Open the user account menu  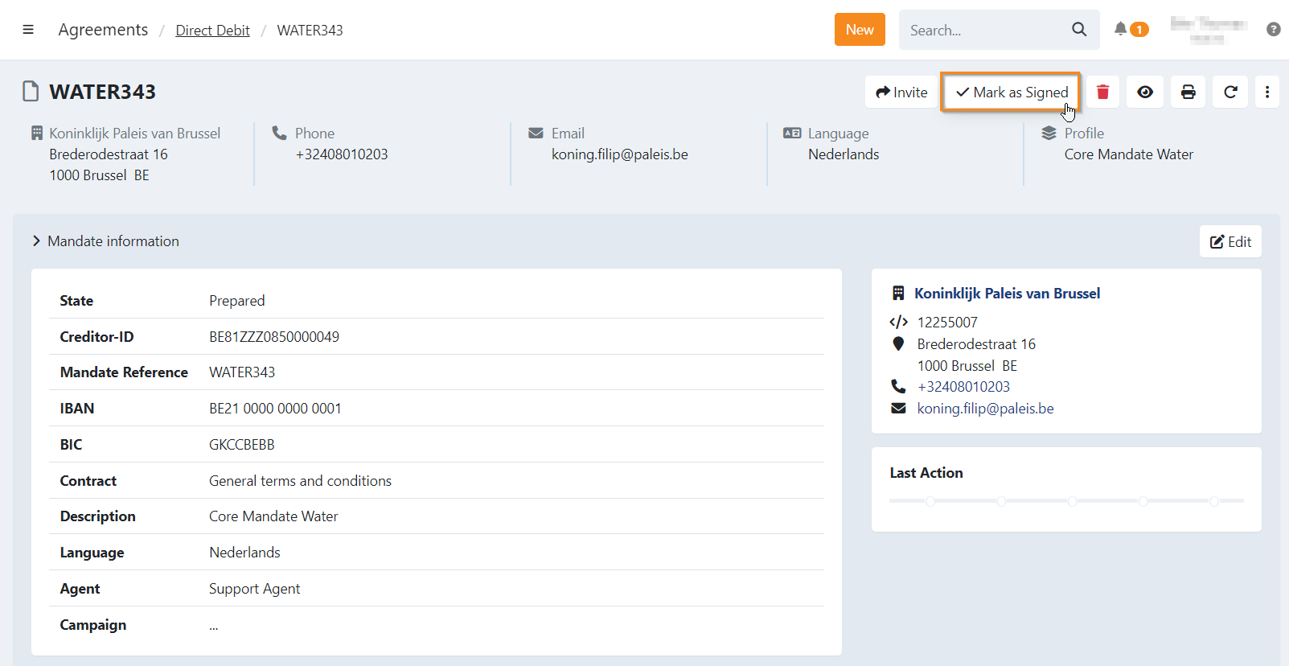(1208, 29)
